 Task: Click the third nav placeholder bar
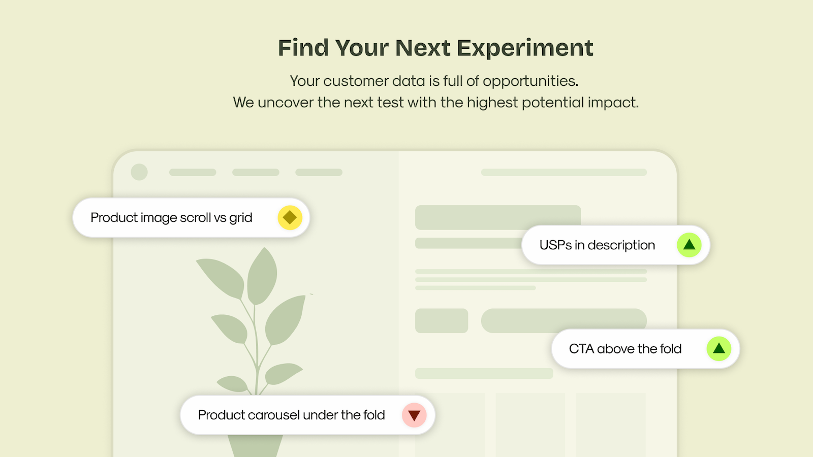point(319,172)
